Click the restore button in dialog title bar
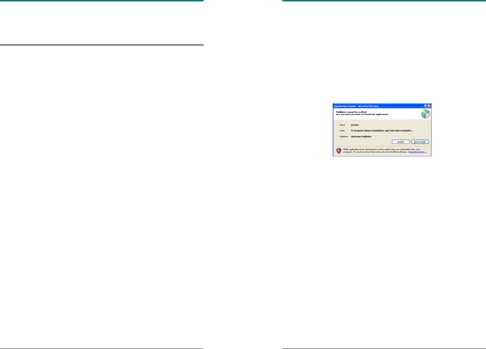 [426, 106]
